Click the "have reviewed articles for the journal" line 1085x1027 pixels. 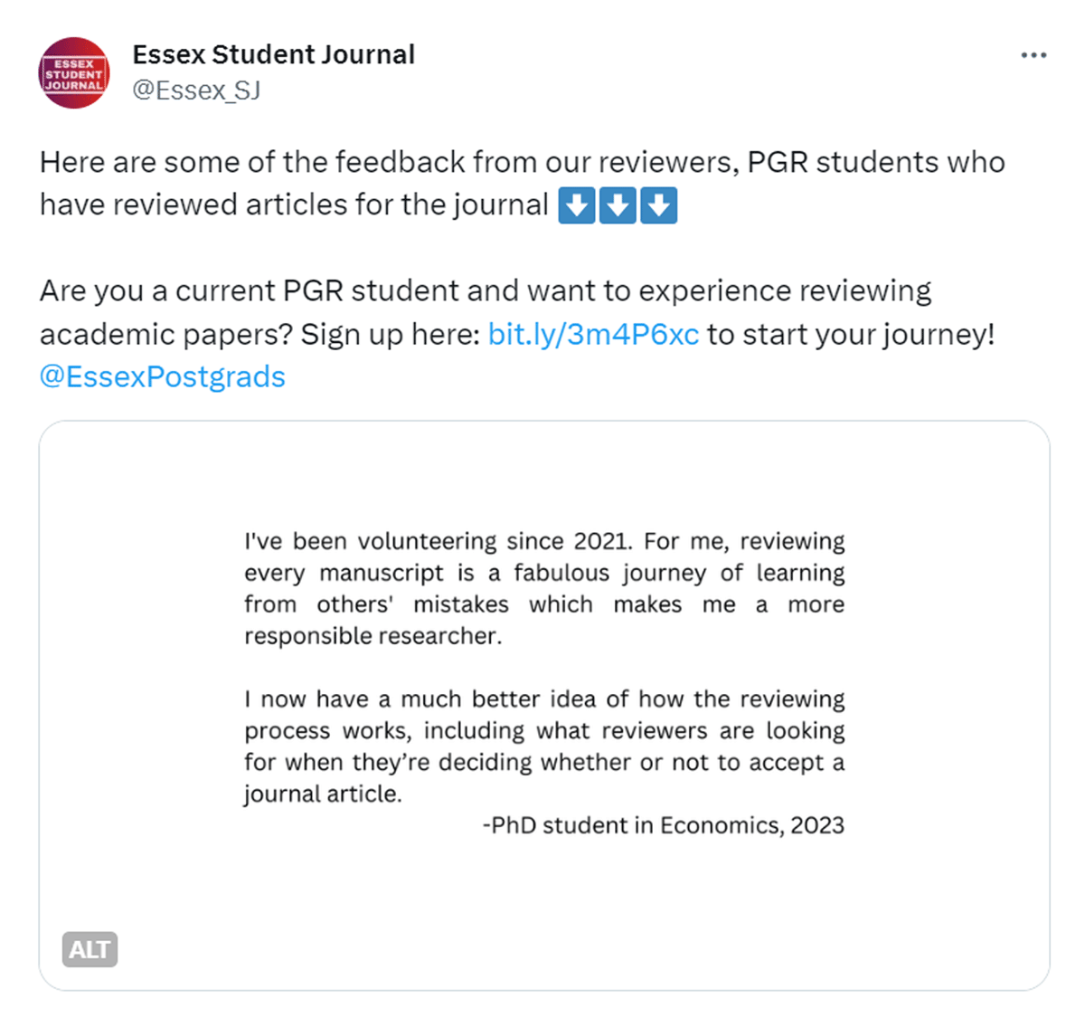(x=294, y=205)
